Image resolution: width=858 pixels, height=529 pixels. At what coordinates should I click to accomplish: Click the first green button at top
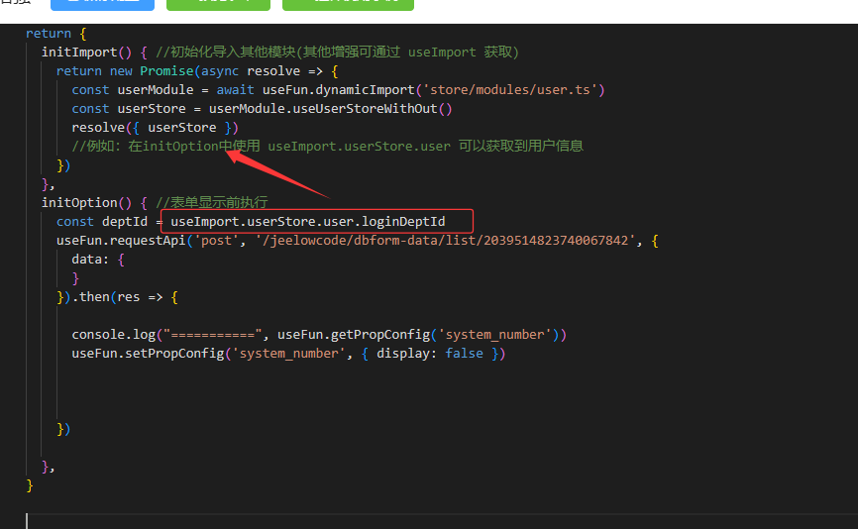coord(217,4)
